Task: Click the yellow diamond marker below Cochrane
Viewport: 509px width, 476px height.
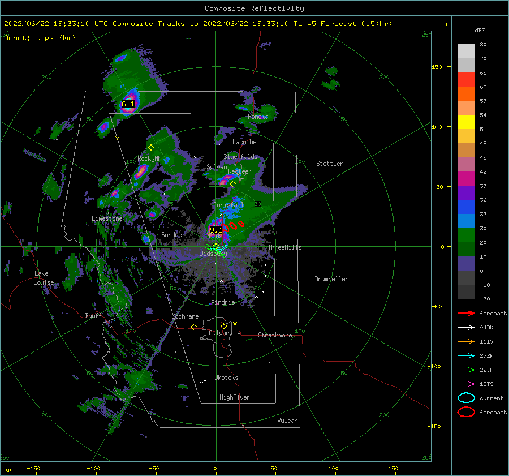Action: [x=194, y=327]
